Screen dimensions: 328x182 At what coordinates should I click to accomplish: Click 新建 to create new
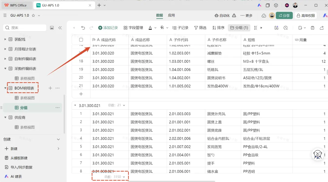[x=14, y=149]
